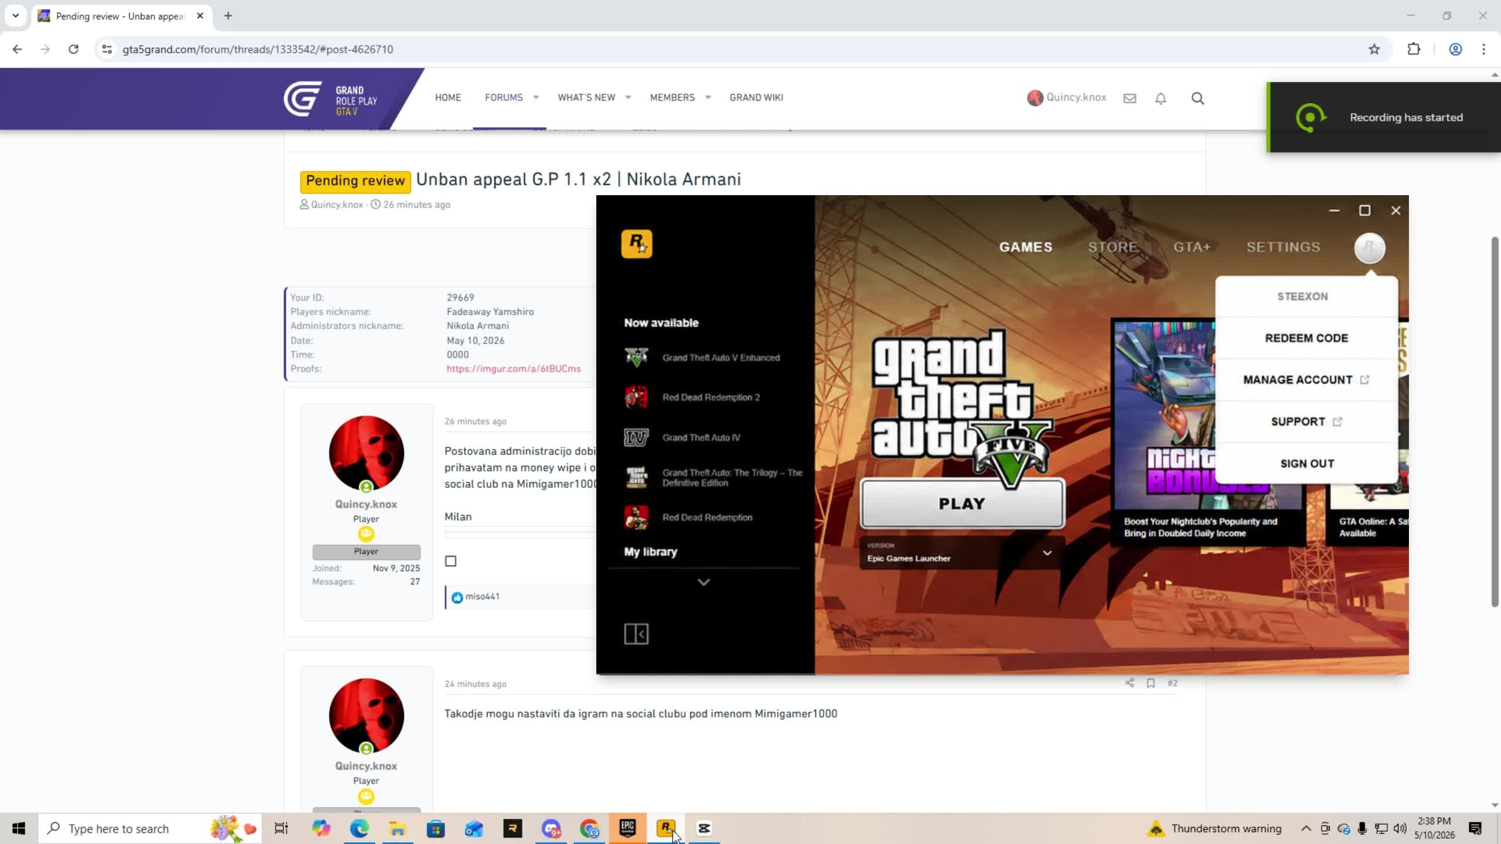Open the forum search icon
The height and width of the screenshot is (844, 1501).
tap(1198, 98)
